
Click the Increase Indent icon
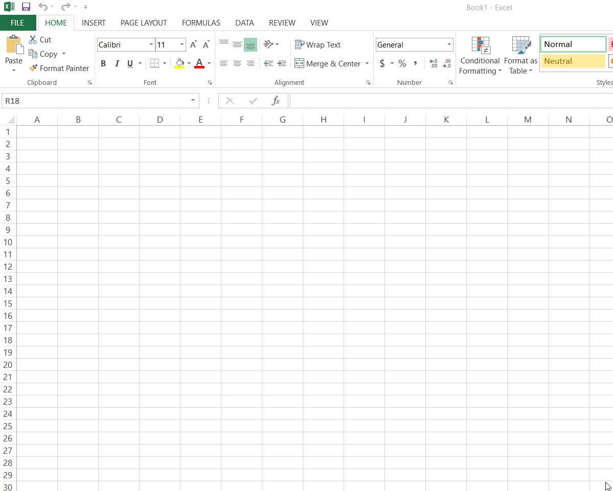[x=282, y=63]
